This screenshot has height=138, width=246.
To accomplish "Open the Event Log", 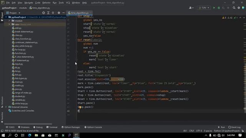I will (234, 127).
